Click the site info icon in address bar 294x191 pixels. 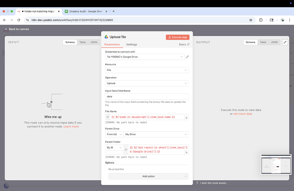27,20
